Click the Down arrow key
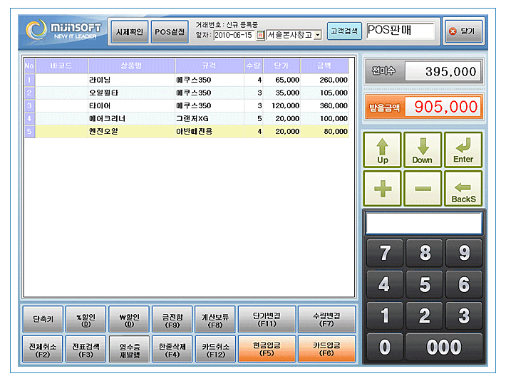506x381 pixels. pyautogui.click(x=423, y=150)
